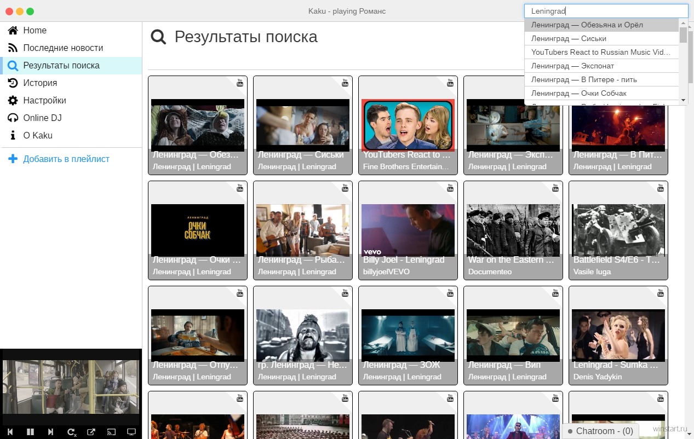Click Добавить в плейлист link
Screen dimensions: 694x439
click(x=66, y=159)
